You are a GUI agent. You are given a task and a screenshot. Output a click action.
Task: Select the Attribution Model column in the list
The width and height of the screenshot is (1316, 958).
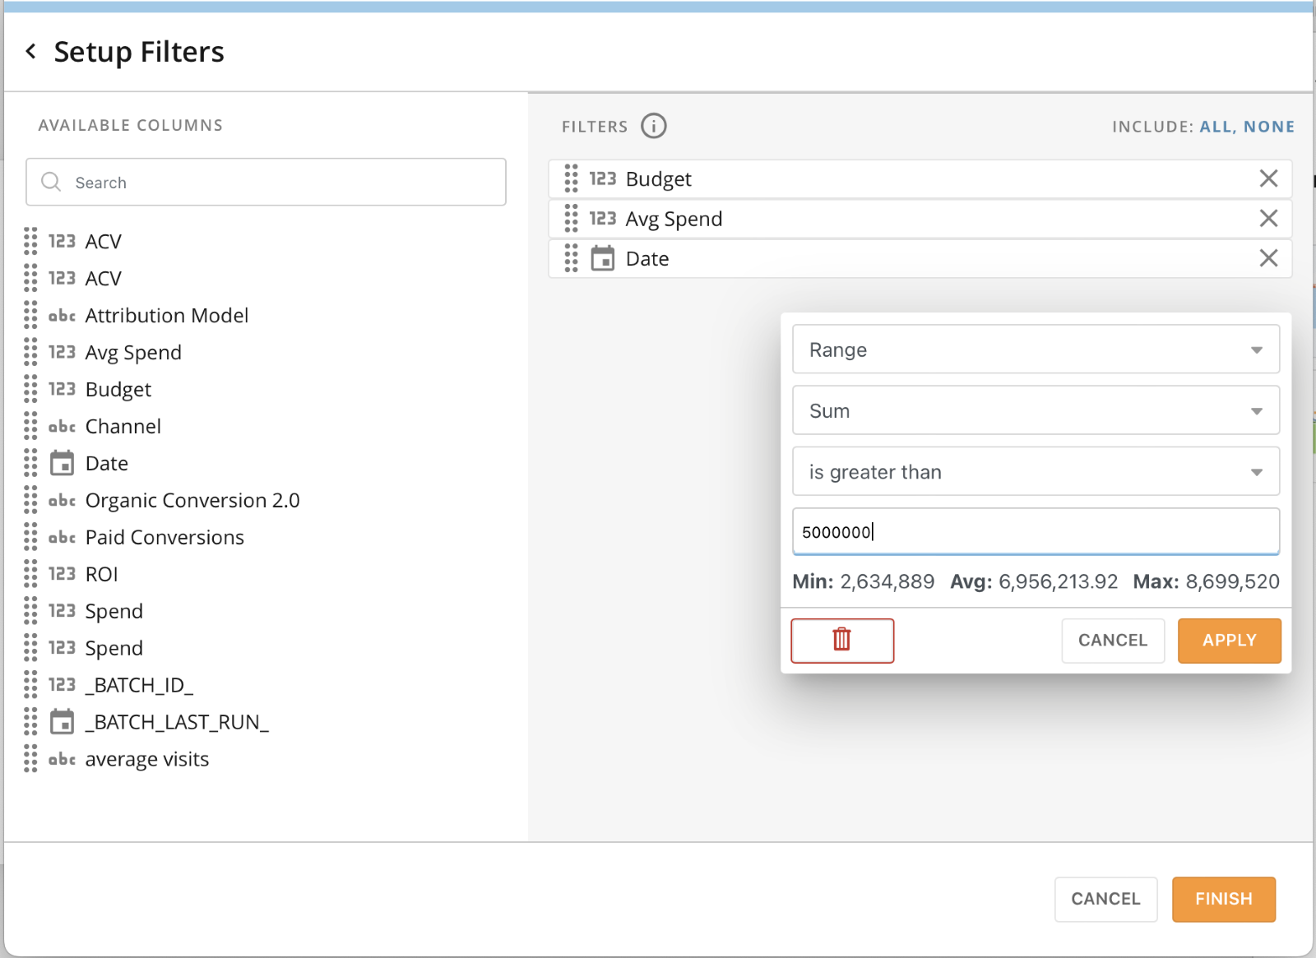[166, 315]
